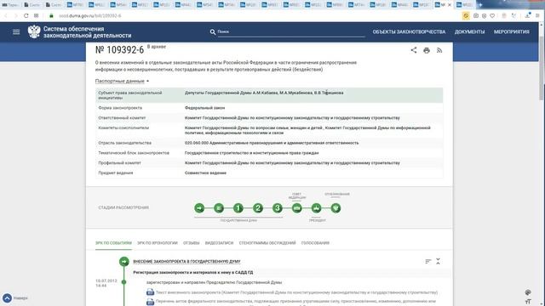
Task: Click the text size icon at bottom right
Action: 528,302
